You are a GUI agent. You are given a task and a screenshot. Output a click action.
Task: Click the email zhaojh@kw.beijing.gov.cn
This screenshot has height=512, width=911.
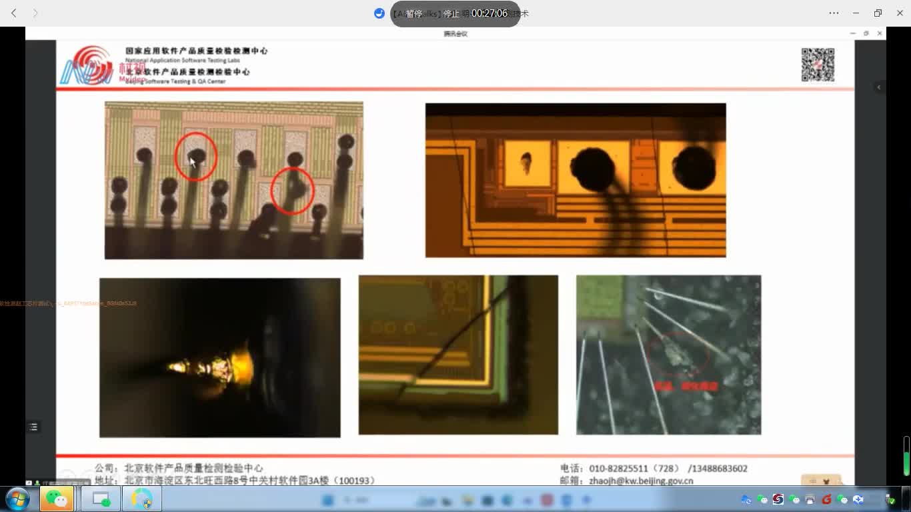click(x=641, y=481)
